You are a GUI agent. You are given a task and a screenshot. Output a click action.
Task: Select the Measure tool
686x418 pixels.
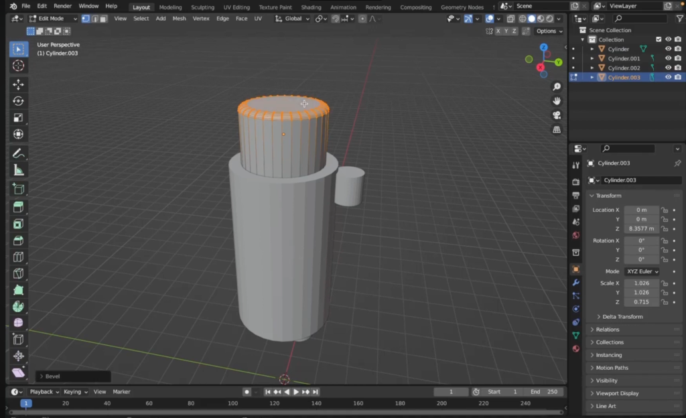pyautogui.click(x=18, y=170)
